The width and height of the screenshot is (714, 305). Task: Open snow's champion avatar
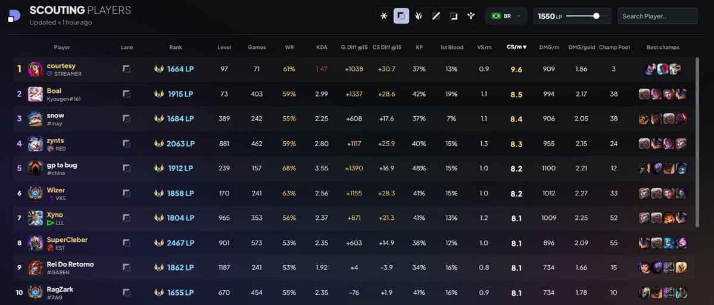pyautogui.click(x=36, y=119)
